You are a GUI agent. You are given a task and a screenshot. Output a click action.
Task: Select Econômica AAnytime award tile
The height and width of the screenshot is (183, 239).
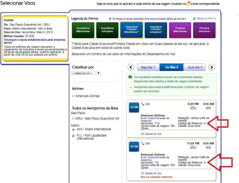[x=107, y=30]
